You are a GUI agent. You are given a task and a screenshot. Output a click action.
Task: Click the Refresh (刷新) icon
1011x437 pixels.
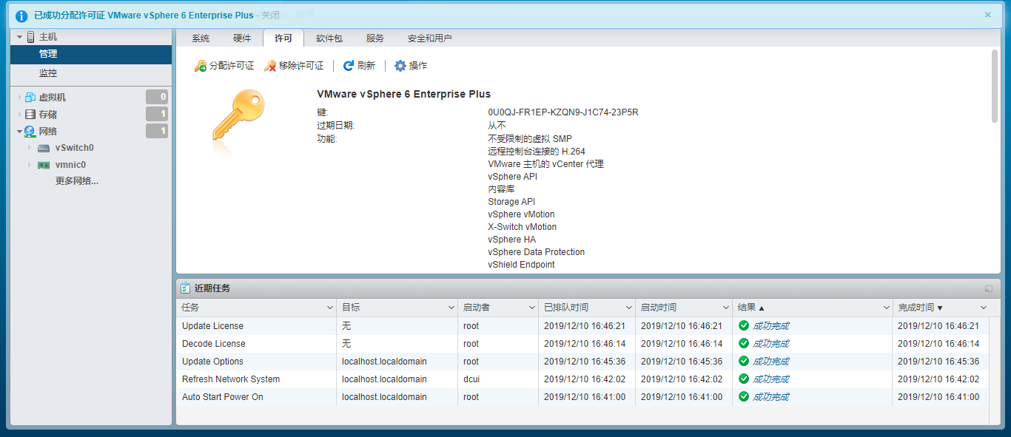click(349, 66)
